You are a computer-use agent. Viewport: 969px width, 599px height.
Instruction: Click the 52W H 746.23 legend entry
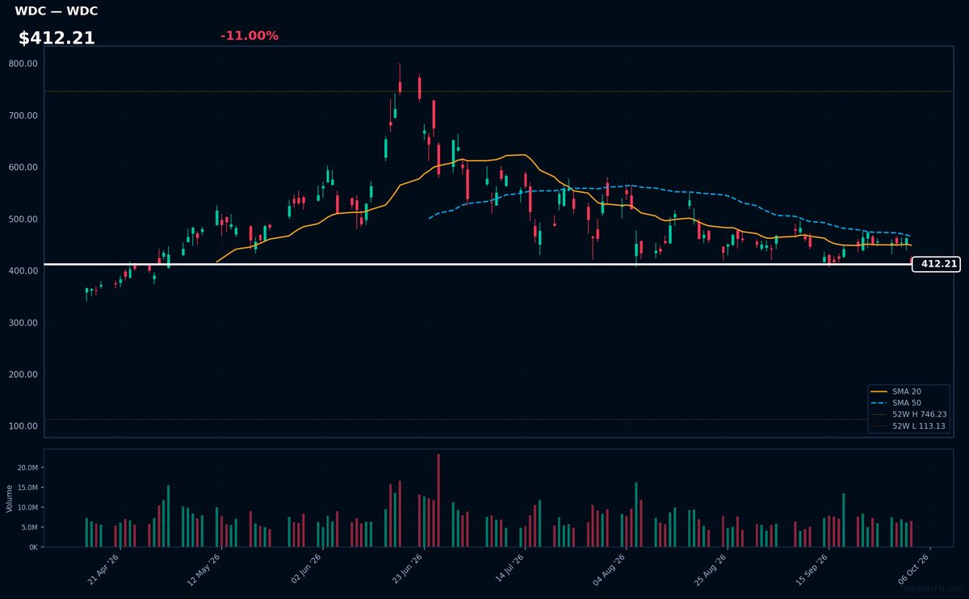[908, 414]
